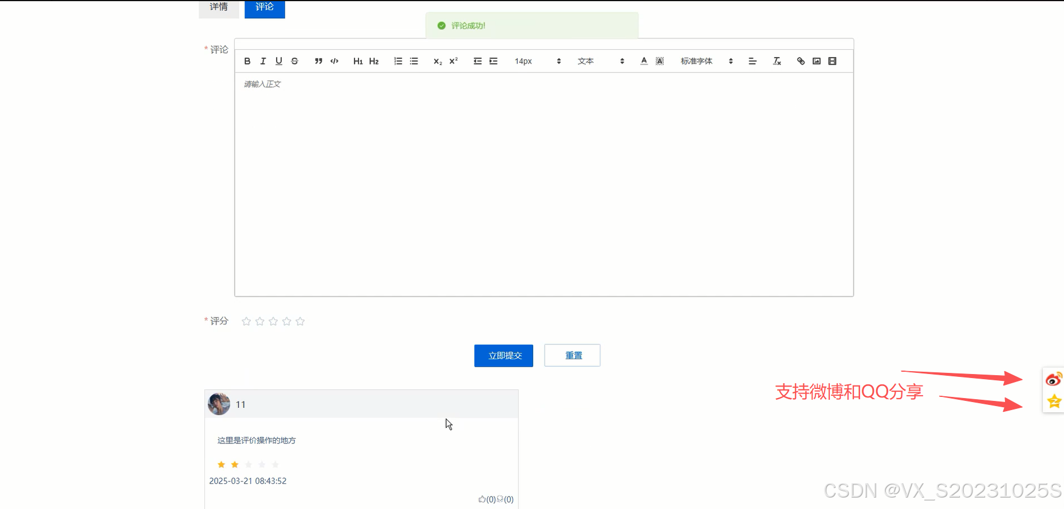1064x509 pixels.
Task: Click the 重置 reset button
Action: pyautogui.click(x=572, y=356)
